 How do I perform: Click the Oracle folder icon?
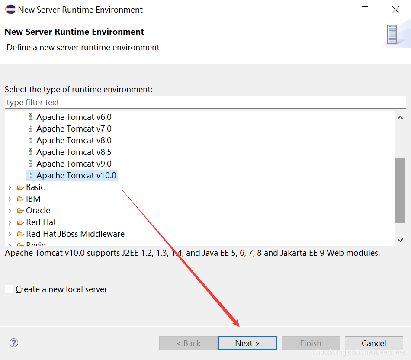(20, 211)
